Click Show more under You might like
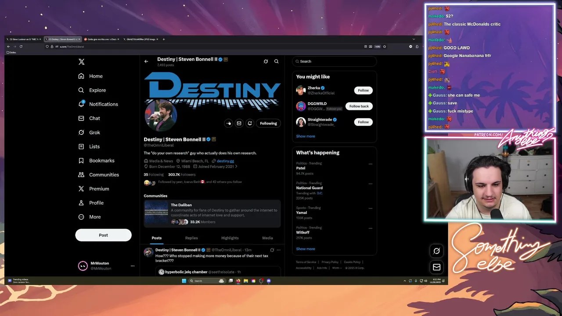The height and width of the screenshot is (316, 562). (x=306, y=136)
